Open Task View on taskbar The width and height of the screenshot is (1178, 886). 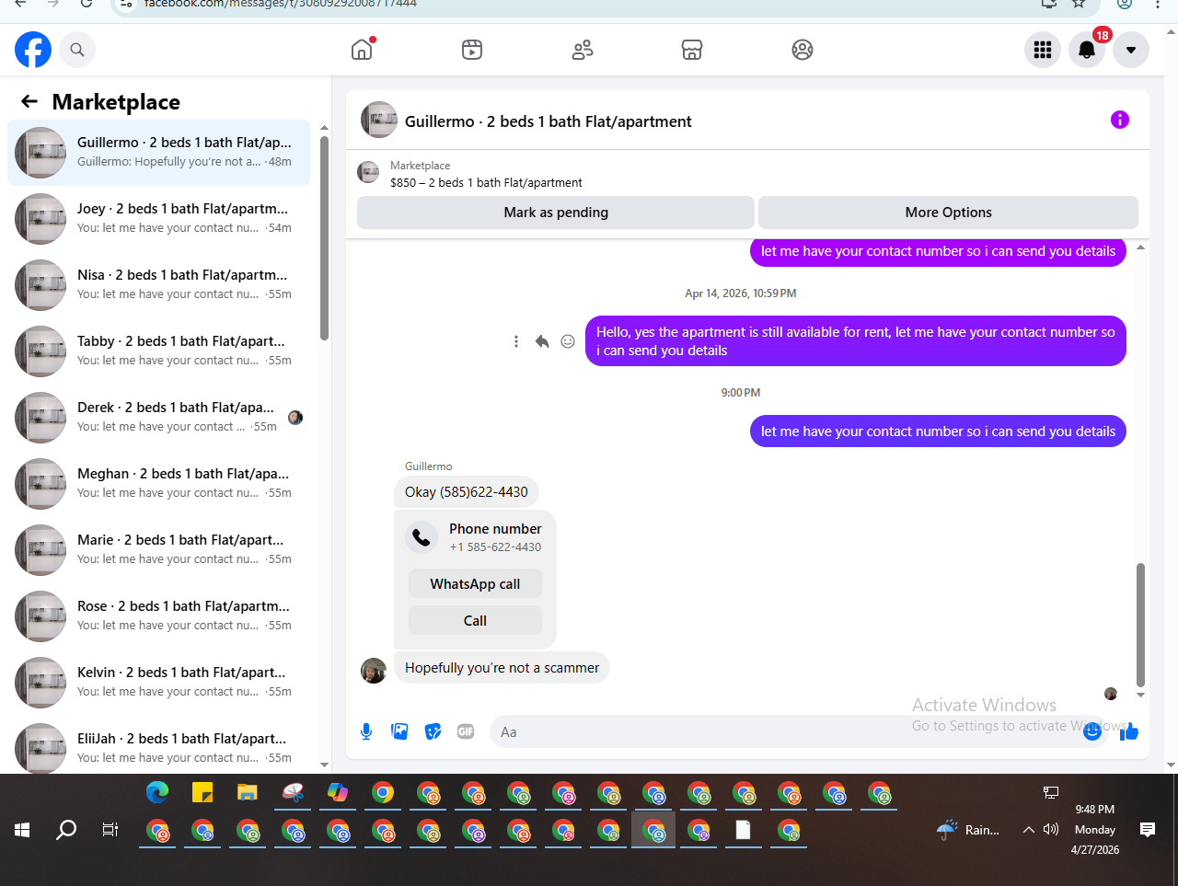click(x=110, y=830)
